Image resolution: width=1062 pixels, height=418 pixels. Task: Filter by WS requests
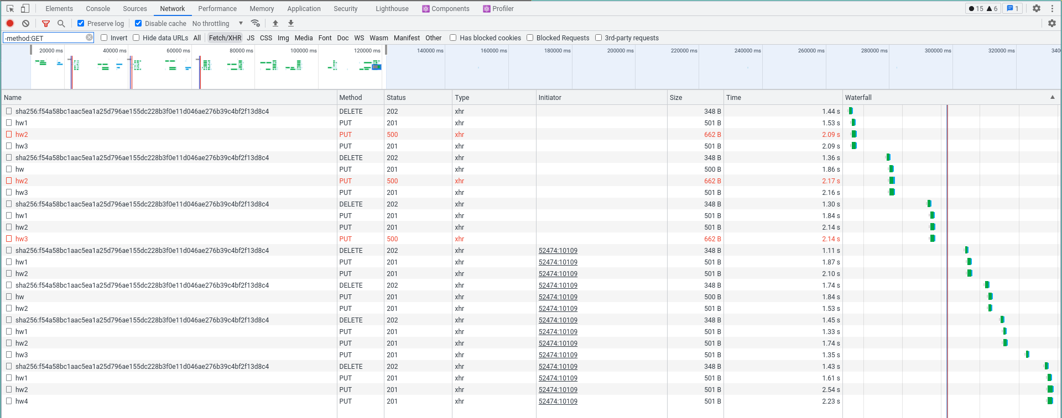(x=359, y=38)
